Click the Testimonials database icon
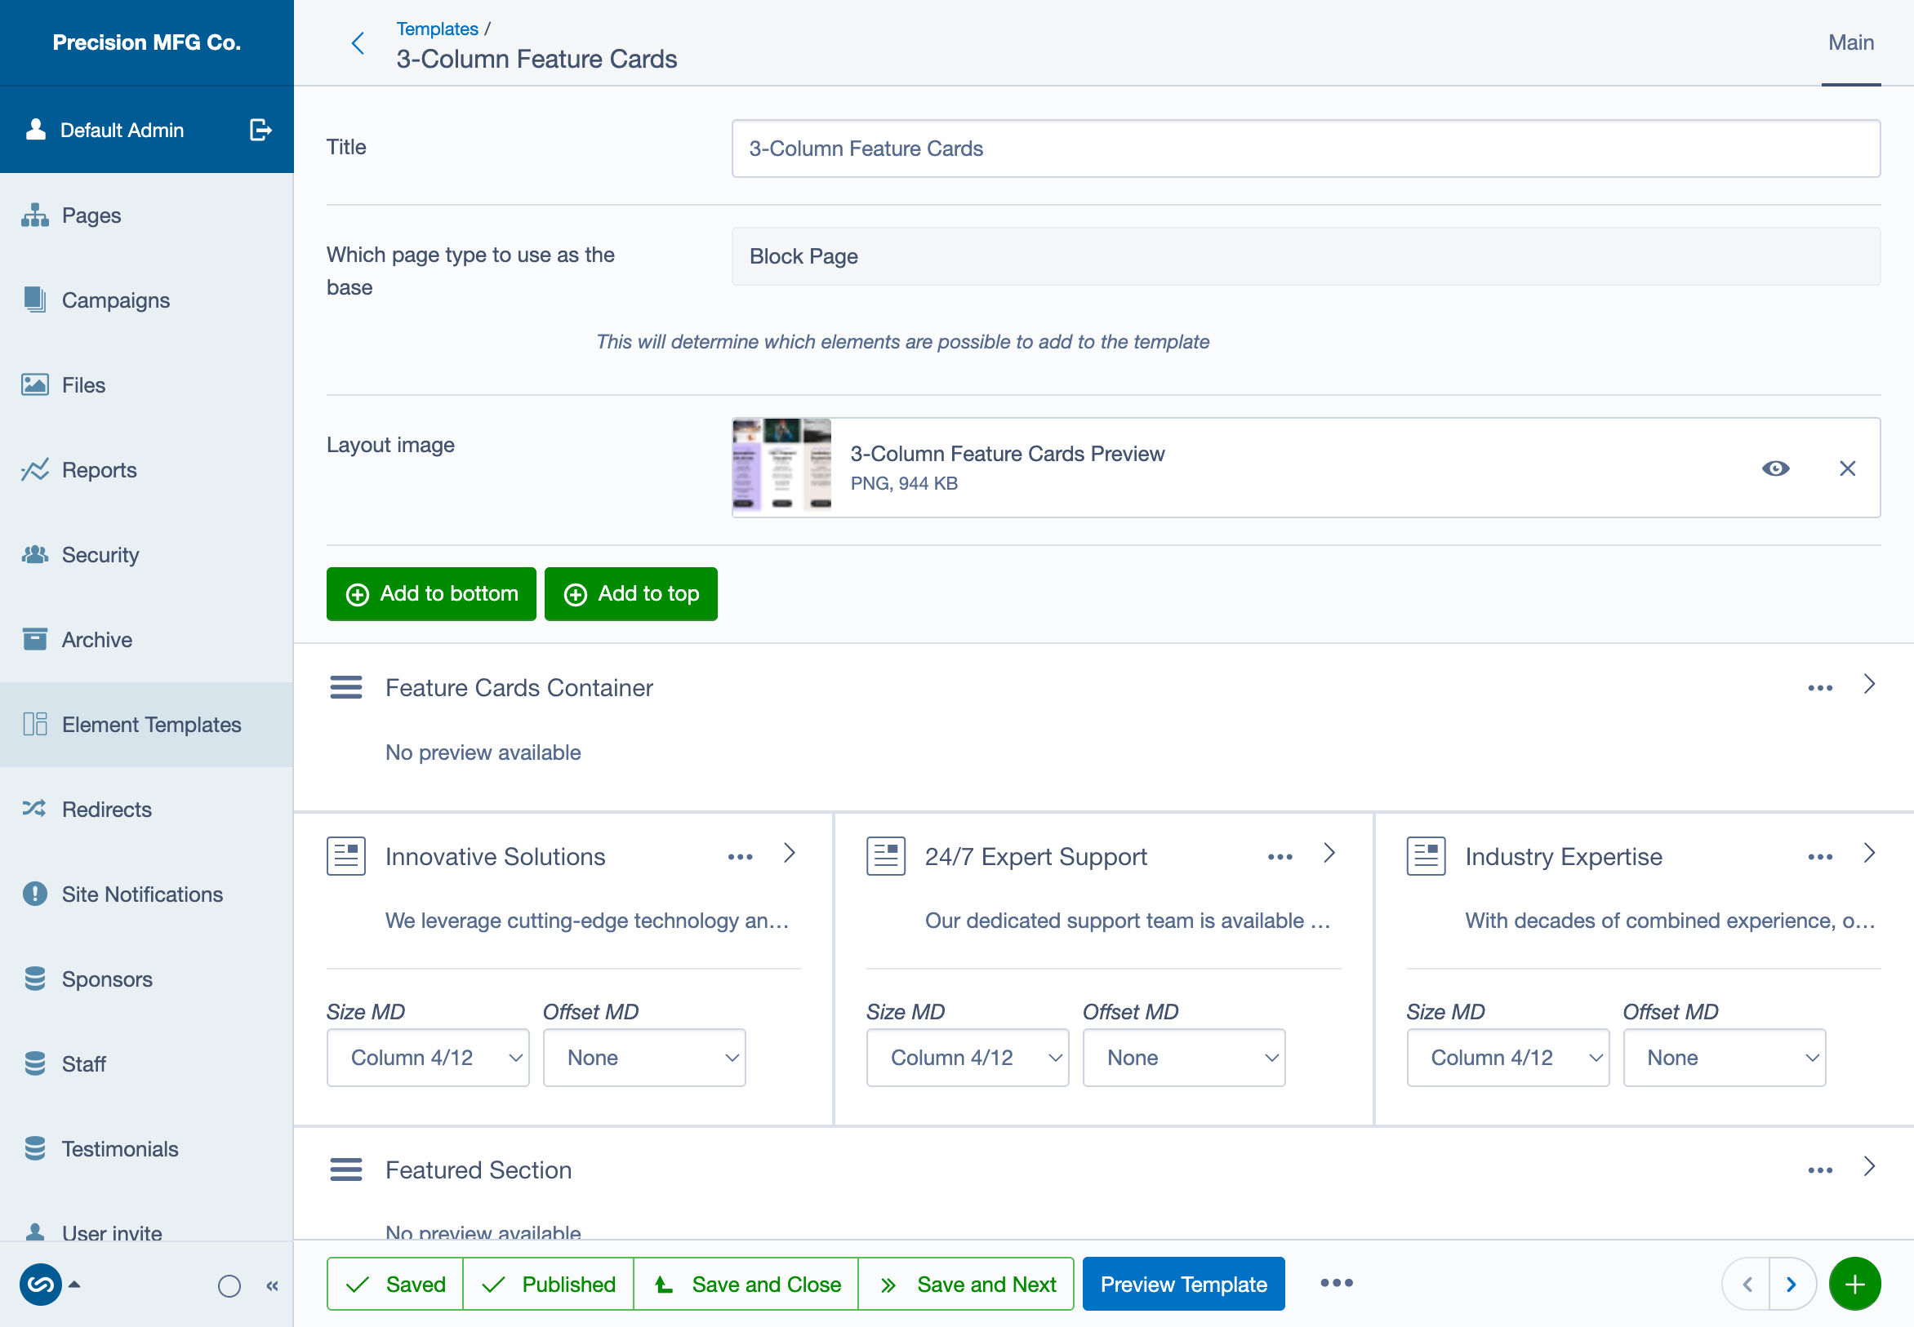 (x=35, y=1148)
